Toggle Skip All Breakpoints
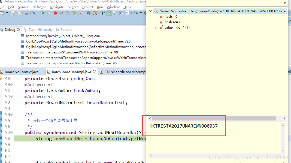The image size is (291, 163). (34, 13)
